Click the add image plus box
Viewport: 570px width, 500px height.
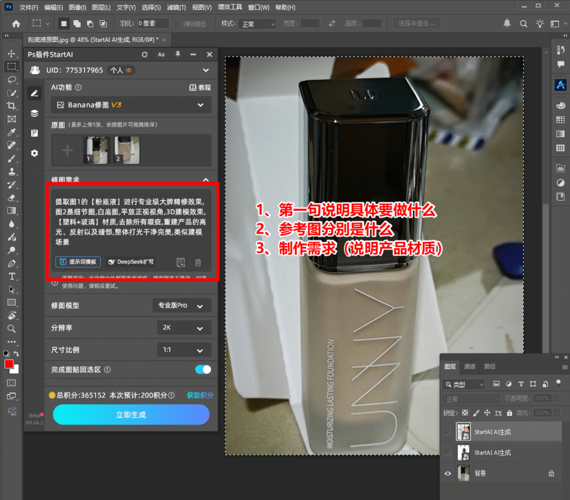tap(67, 151)
